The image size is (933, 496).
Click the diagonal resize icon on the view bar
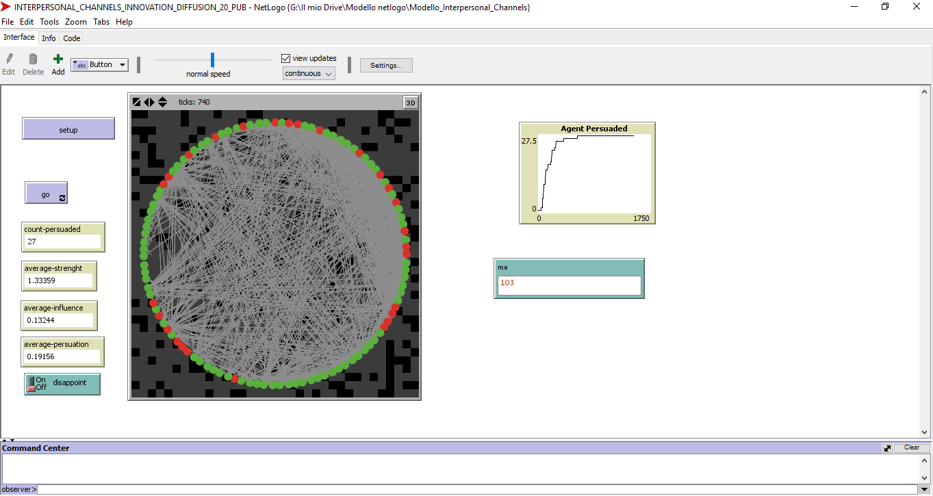(136, 102)
